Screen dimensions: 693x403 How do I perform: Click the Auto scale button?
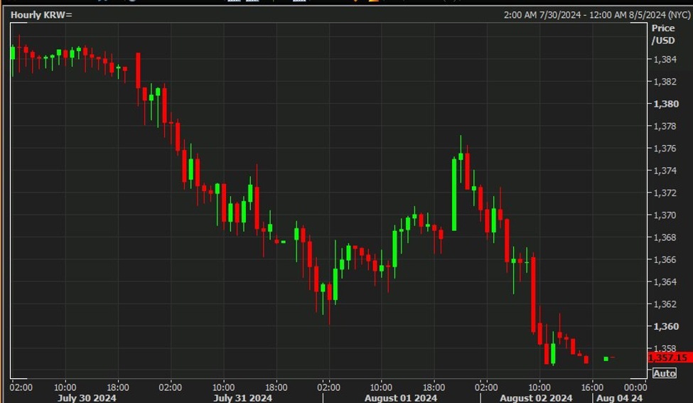point(665,373)
